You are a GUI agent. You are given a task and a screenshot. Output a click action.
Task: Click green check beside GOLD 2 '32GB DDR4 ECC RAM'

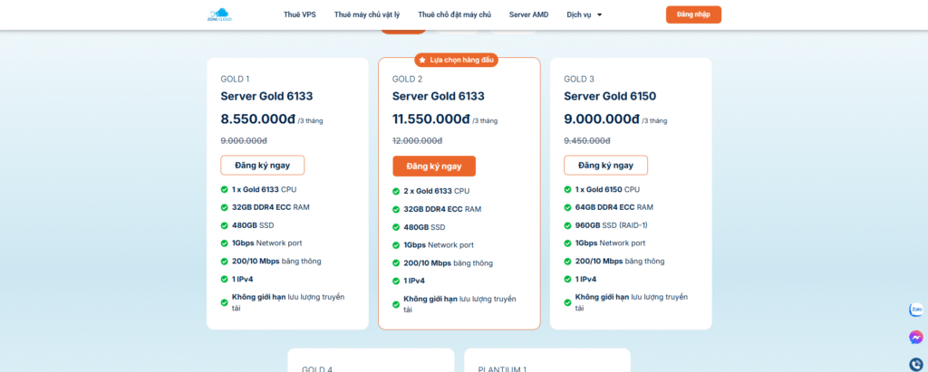pyautogui.click(x=396, y=209)
